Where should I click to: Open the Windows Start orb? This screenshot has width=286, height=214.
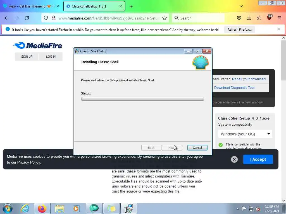pyautogui.click(x=8, y=208)
